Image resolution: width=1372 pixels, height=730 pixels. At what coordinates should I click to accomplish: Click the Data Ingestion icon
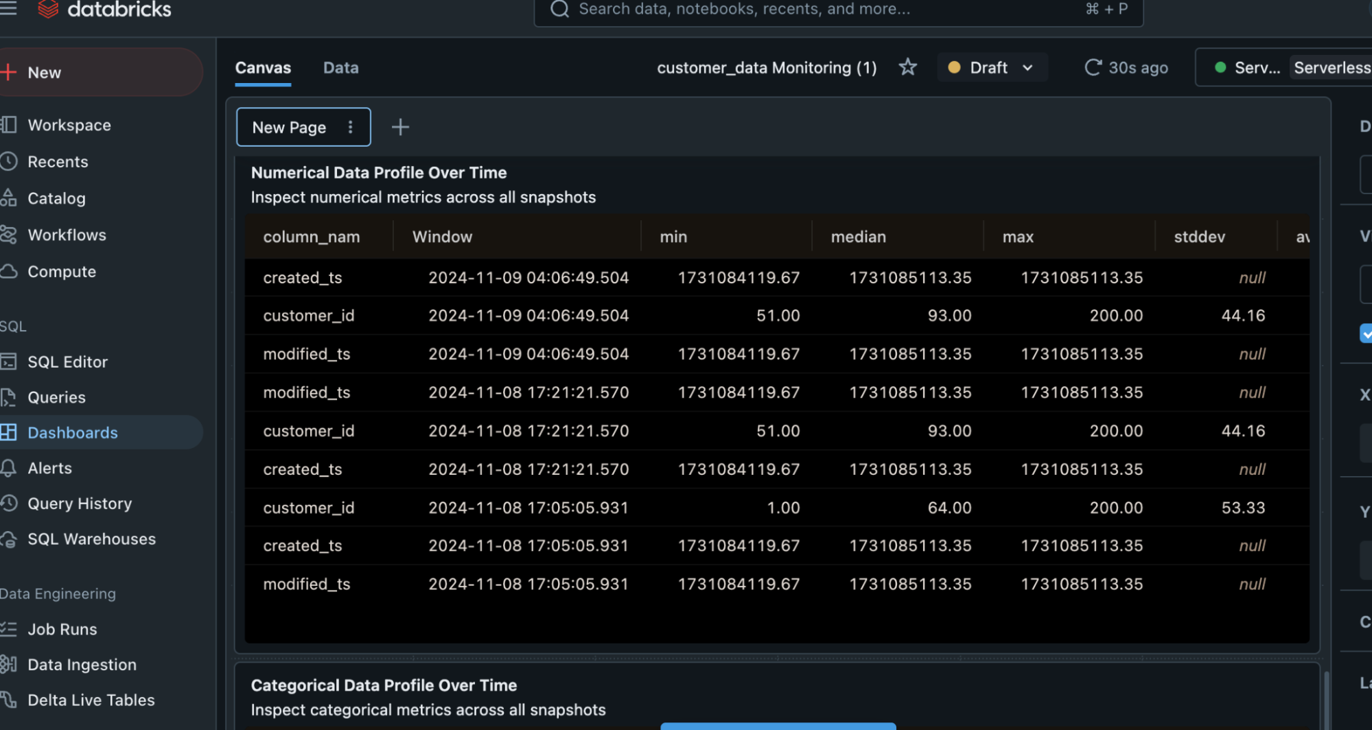coord(8,664)
